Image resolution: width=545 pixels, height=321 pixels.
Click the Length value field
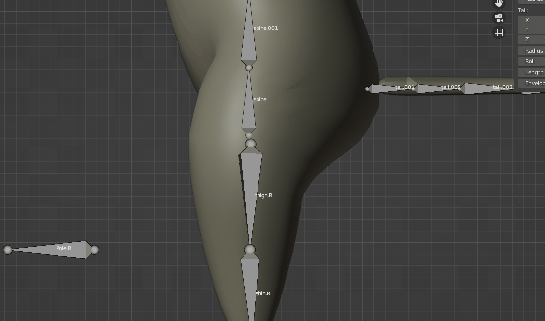coord(531,72)
